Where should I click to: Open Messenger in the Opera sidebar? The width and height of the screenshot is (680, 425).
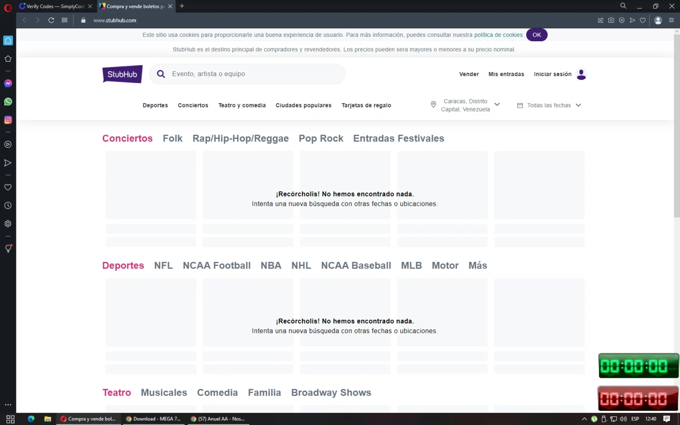tap(8, 83)
